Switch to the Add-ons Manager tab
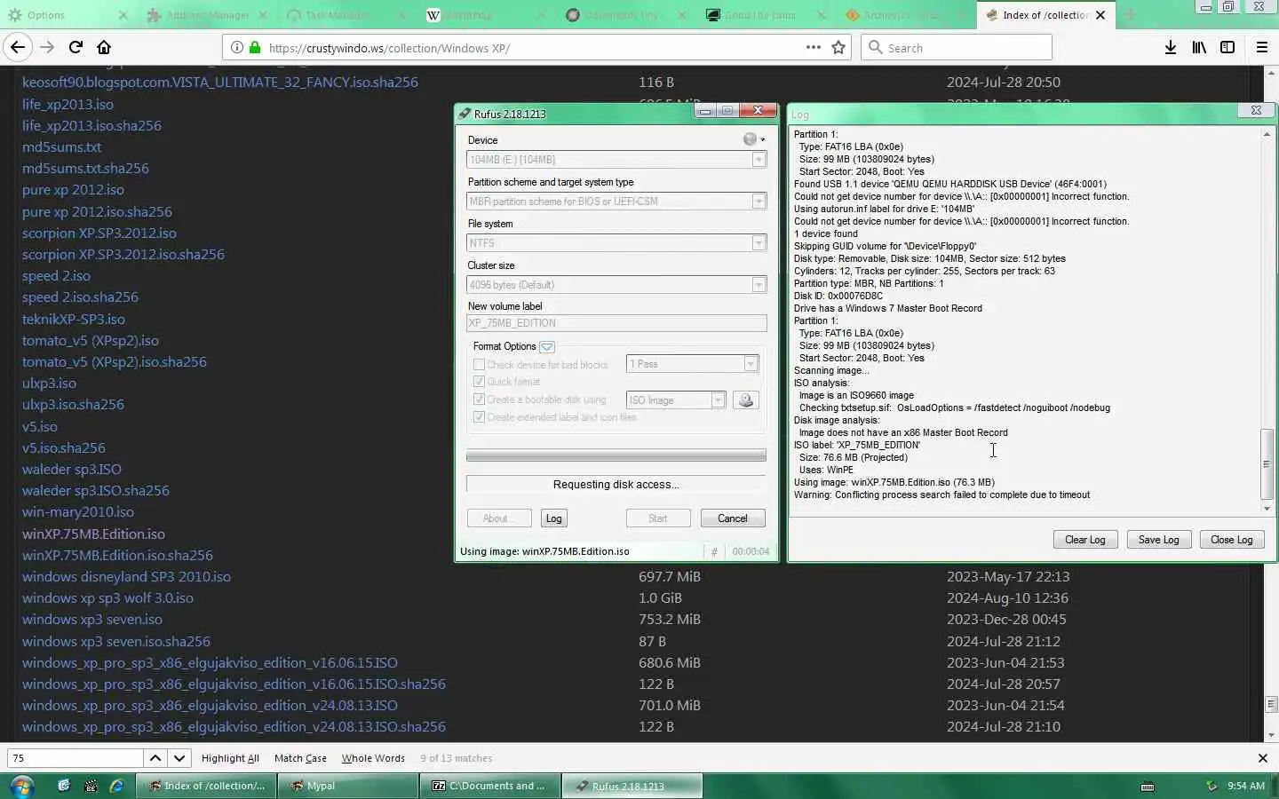The width and height of the screenshot is (1279, 799). (x=207, y=15)
